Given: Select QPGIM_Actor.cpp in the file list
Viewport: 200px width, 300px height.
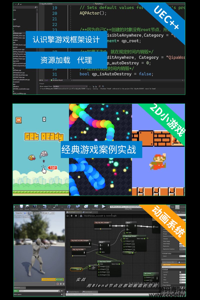Looking at the screenshot, I should pos(19,36).
